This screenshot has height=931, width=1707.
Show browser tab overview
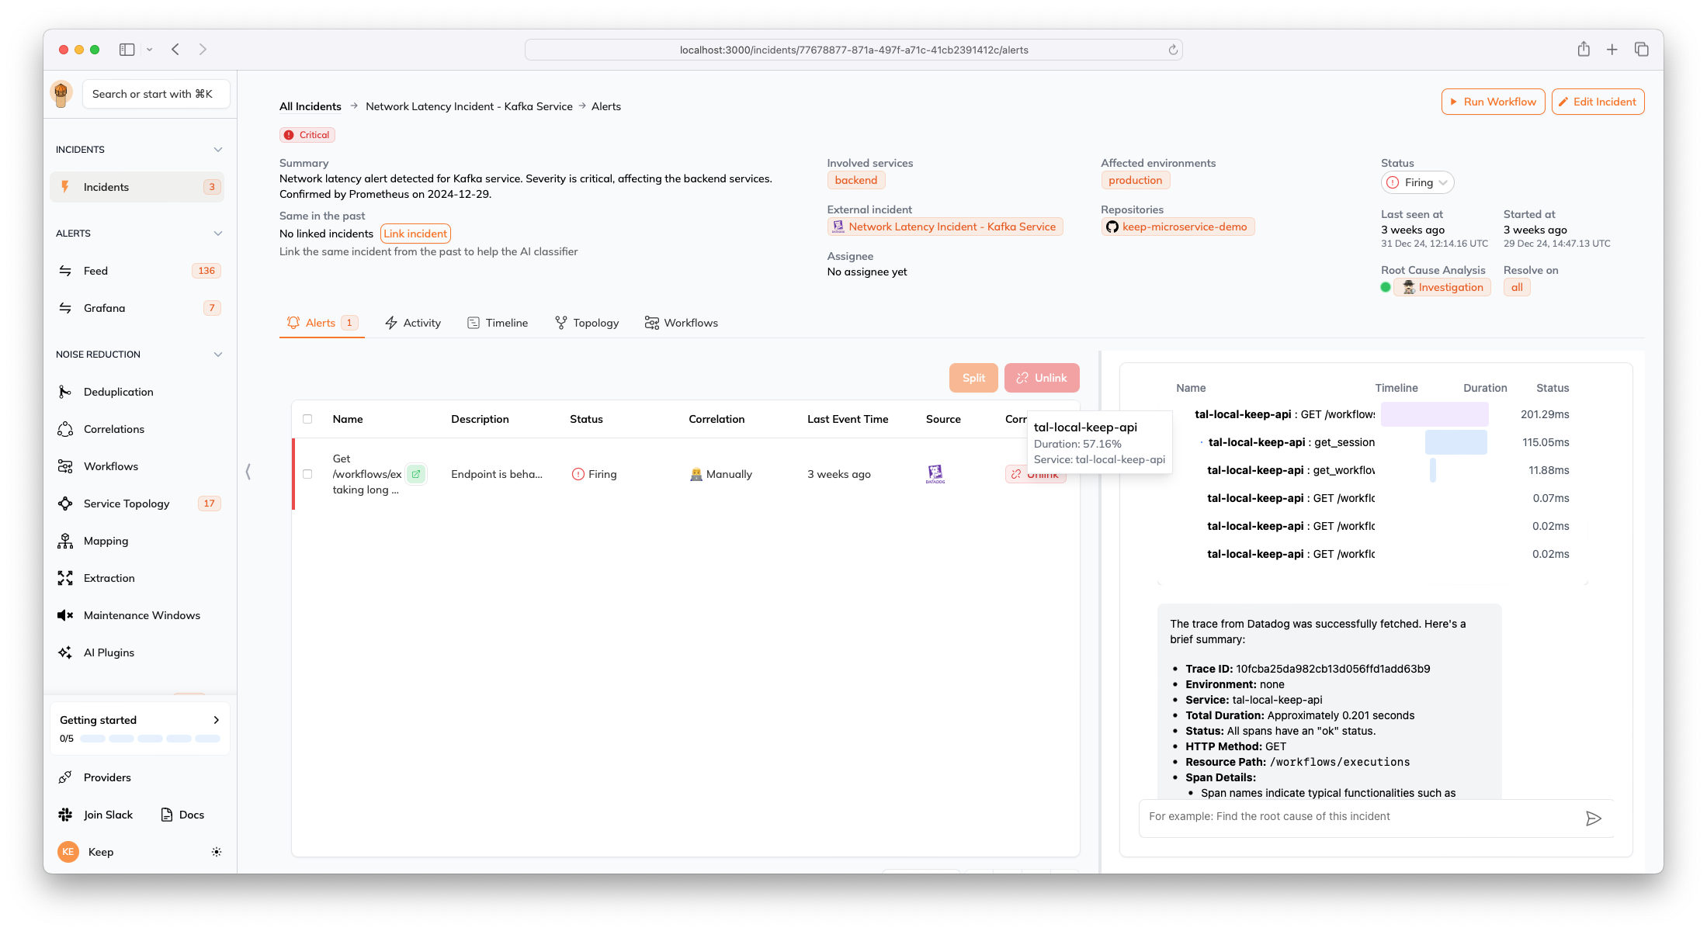pyautogui.click(x=1642, y=50)
